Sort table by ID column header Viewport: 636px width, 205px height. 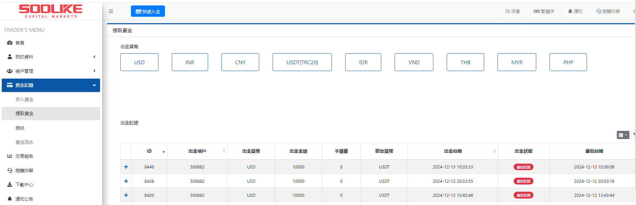point(149,151)
